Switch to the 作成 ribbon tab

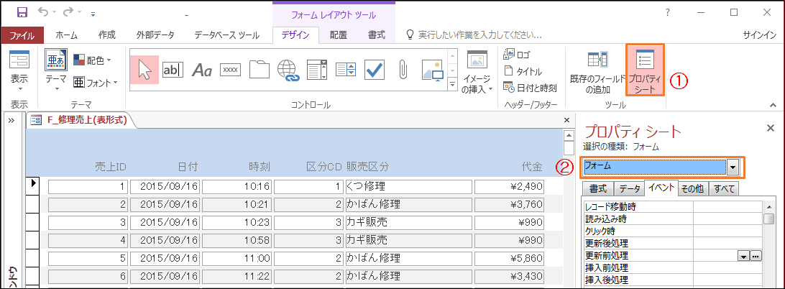click(106, 35)
